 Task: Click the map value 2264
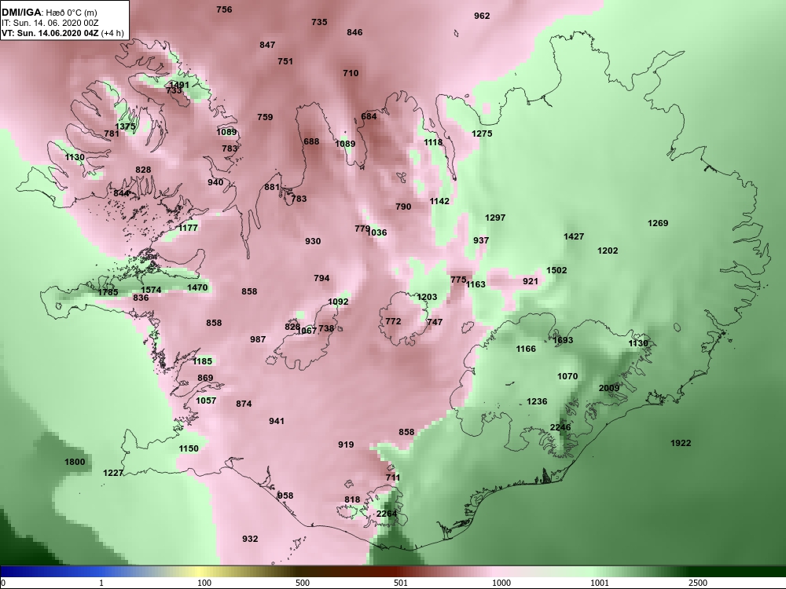pos(387,514)
